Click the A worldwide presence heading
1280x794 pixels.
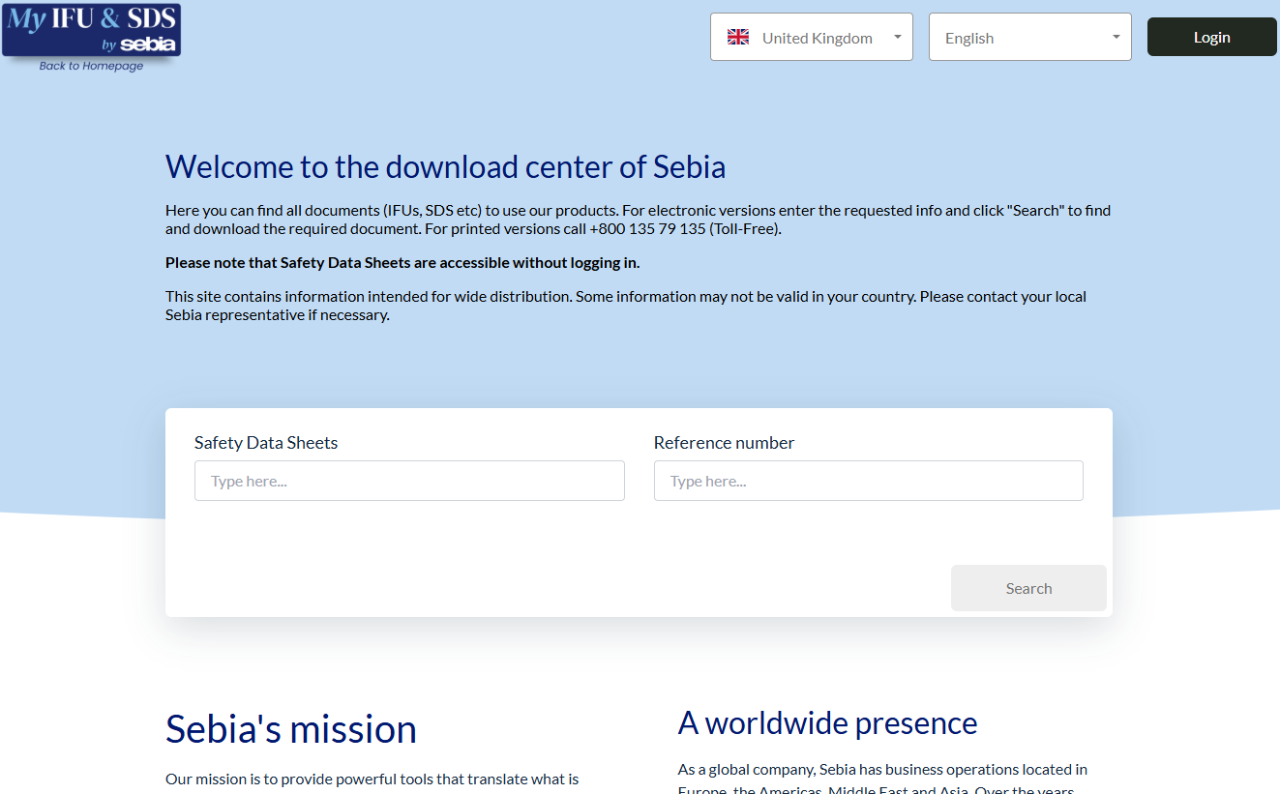(x=828, y=722)
